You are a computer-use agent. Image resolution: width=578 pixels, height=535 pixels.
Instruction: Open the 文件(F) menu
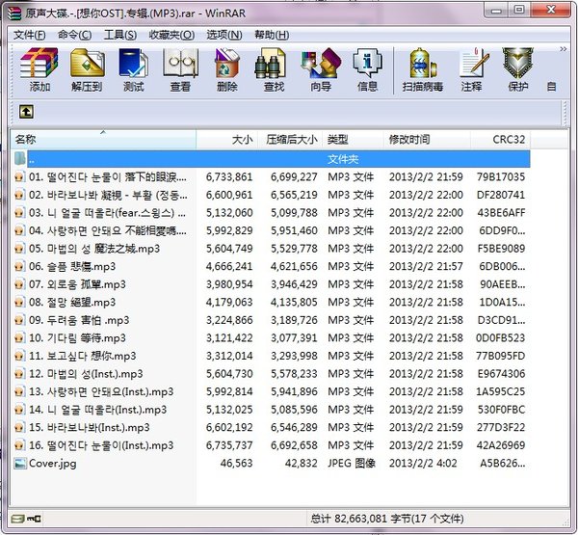(x=30, y=35)
